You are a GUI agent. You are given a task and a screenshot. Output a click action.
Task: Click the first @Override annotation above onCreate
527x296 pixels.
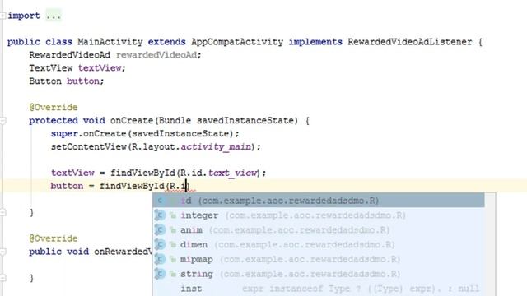(x=53, y=108)
